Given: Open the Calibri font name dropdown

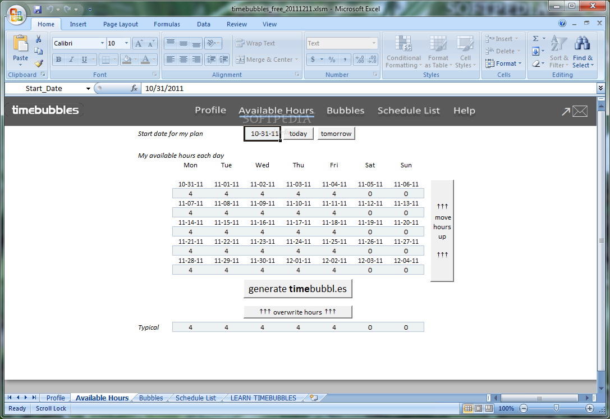Looking at the screenshot, I should tap(102, 43).
